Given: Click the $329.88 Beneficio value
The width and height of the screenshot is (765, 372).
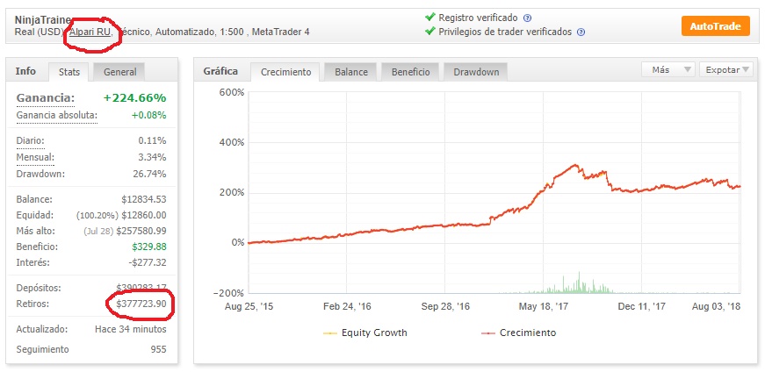Looking at the screenshot, I should coord(148,247).
